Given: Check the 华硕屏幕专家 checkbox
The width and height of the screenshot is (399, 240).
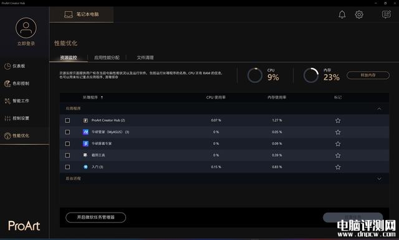Looking at the screenshot, I should (x=67, y=144).
